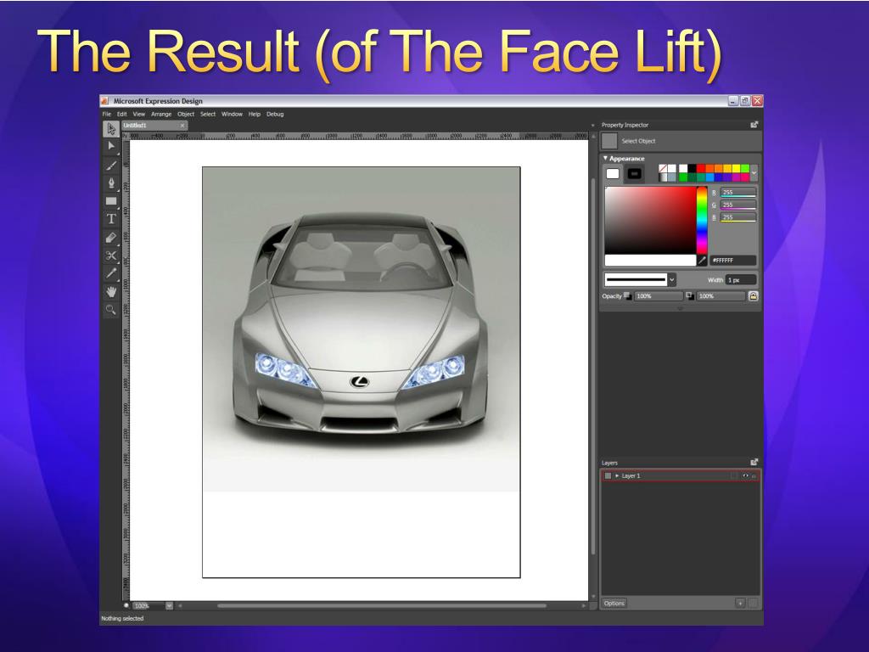Viewport: 869px width, 652px height.
Task: Close the Untitled1 document tab
Action: coord(182,126)
